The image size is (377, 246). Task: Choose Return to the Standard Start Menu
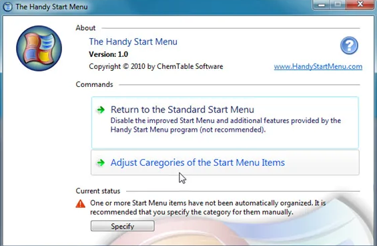click(x=225, y=122)
